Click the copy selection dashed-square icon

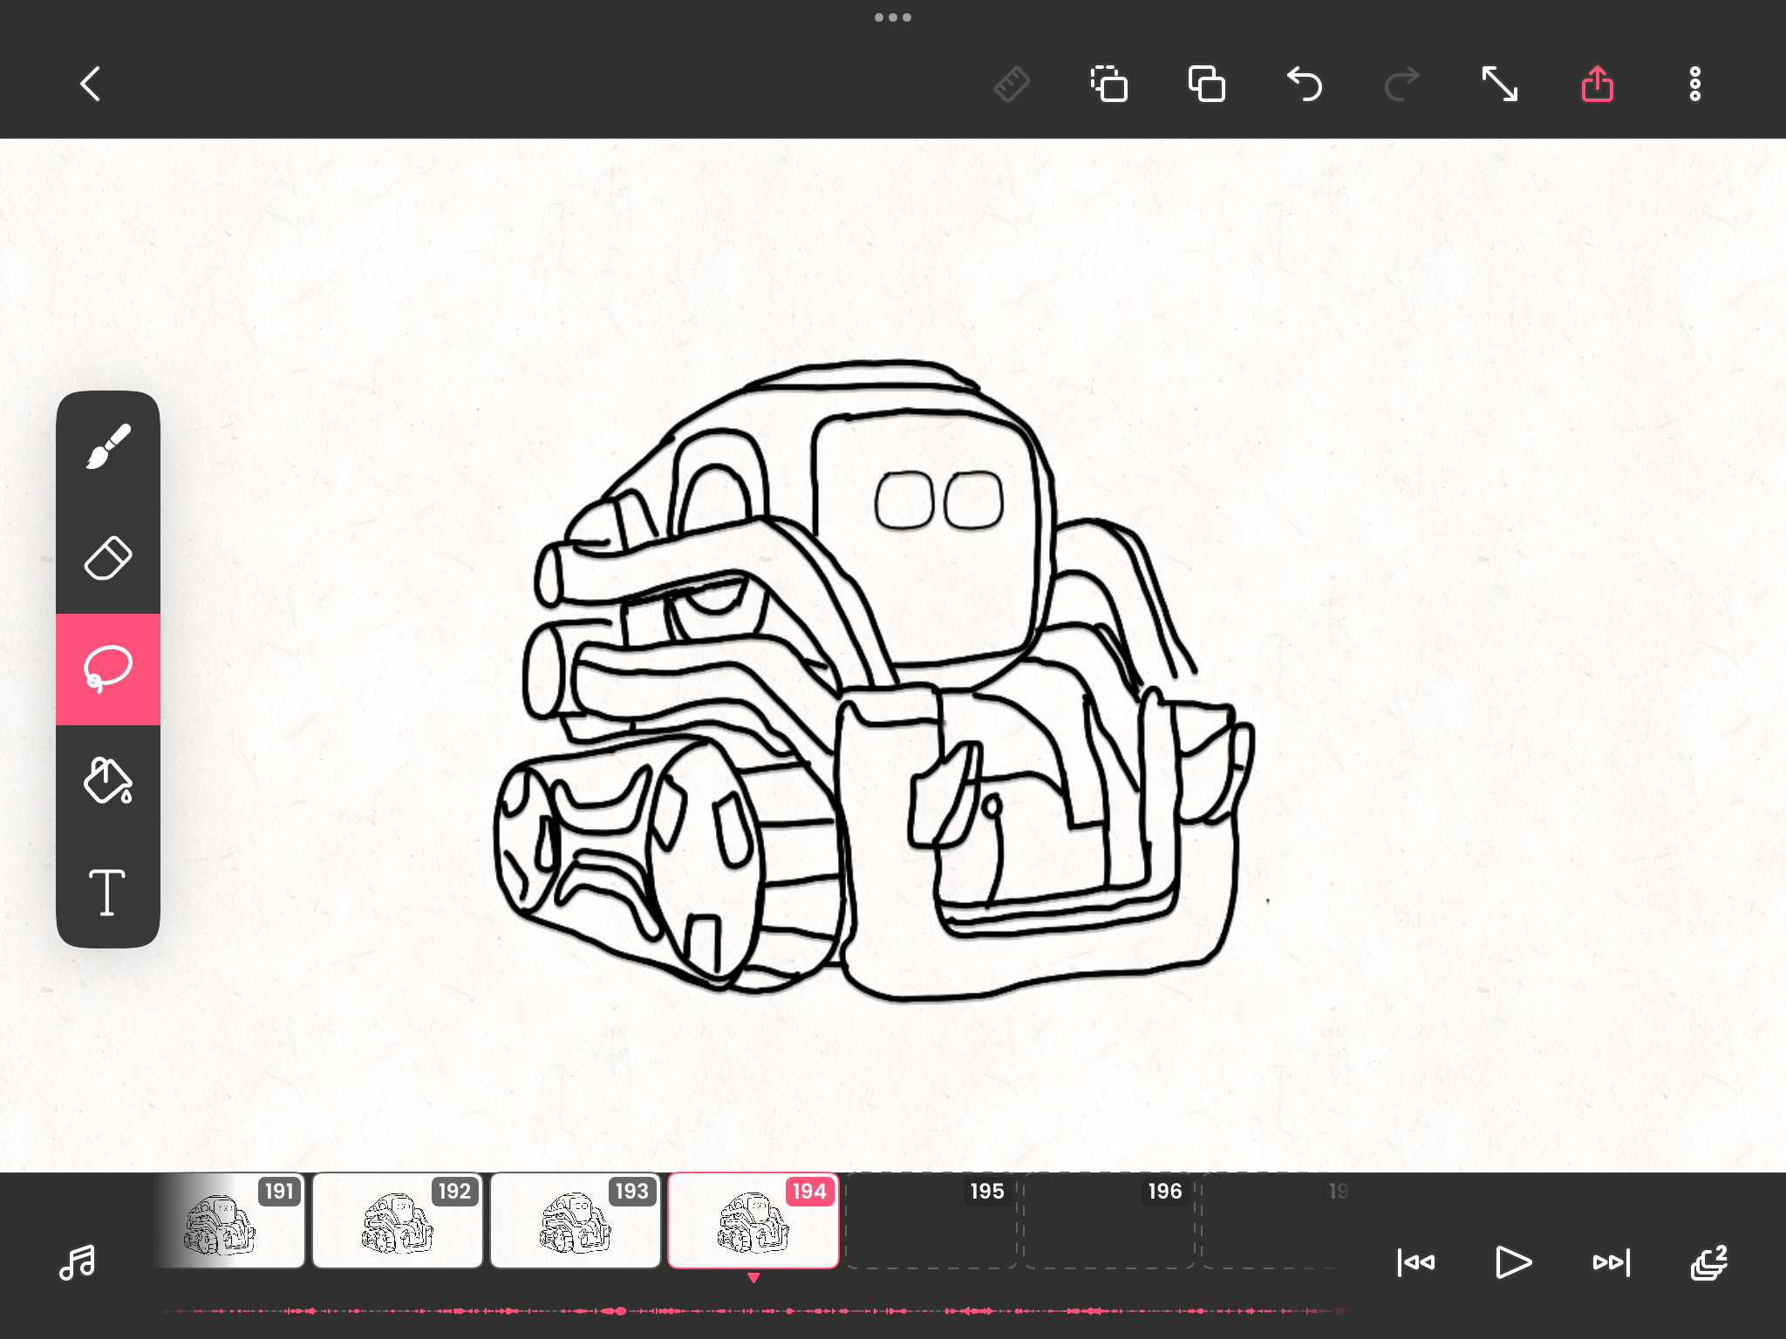(1109, 85)
